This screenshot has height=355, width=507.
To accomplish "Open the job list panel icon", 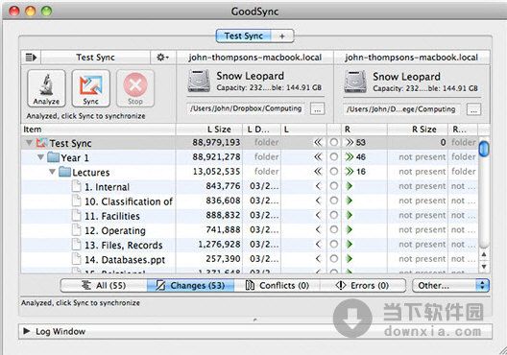I will pyautogui.click(x=31, y=58).
